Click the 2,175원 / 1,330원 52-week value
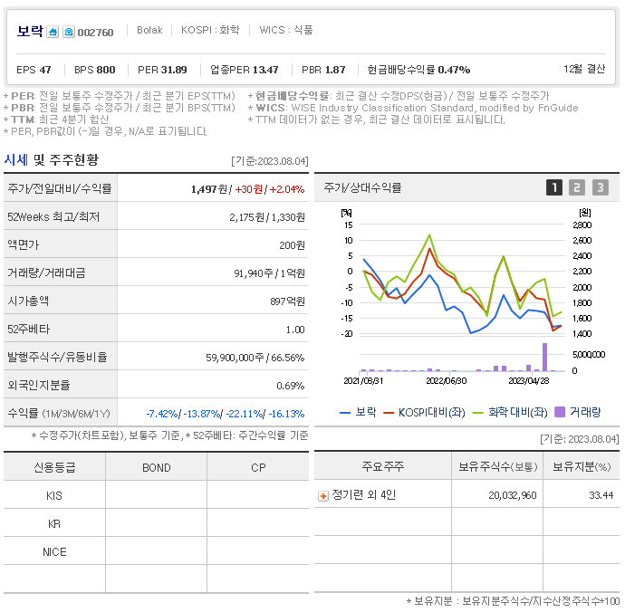 coord(267,217)
